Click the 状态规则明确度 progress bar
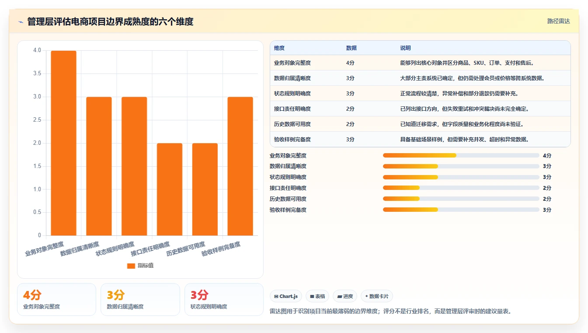This screenshot has height=333, width=588. 461,177
